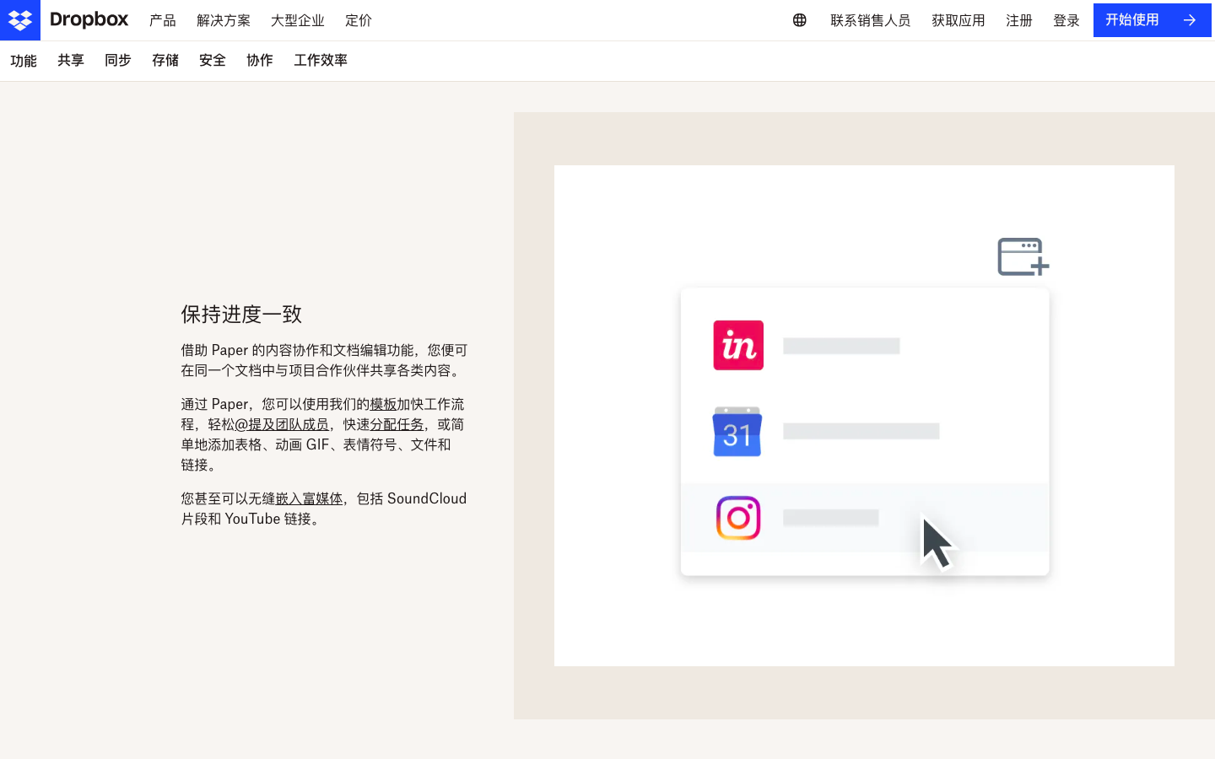The width and height of the screenshot is (1215, 759).
Task: Select the InVision icon in the illustration
Action: [x=737, y=345]
